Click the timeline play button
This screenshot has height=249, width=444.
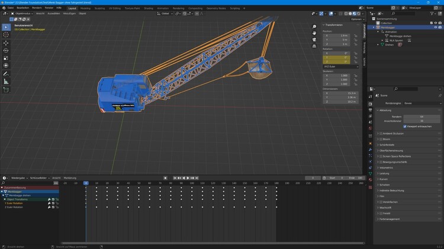click(188, 178)
